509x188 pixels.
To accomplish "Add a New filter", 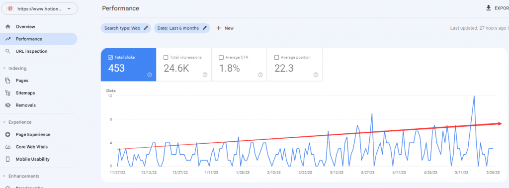I will point(225,28).
